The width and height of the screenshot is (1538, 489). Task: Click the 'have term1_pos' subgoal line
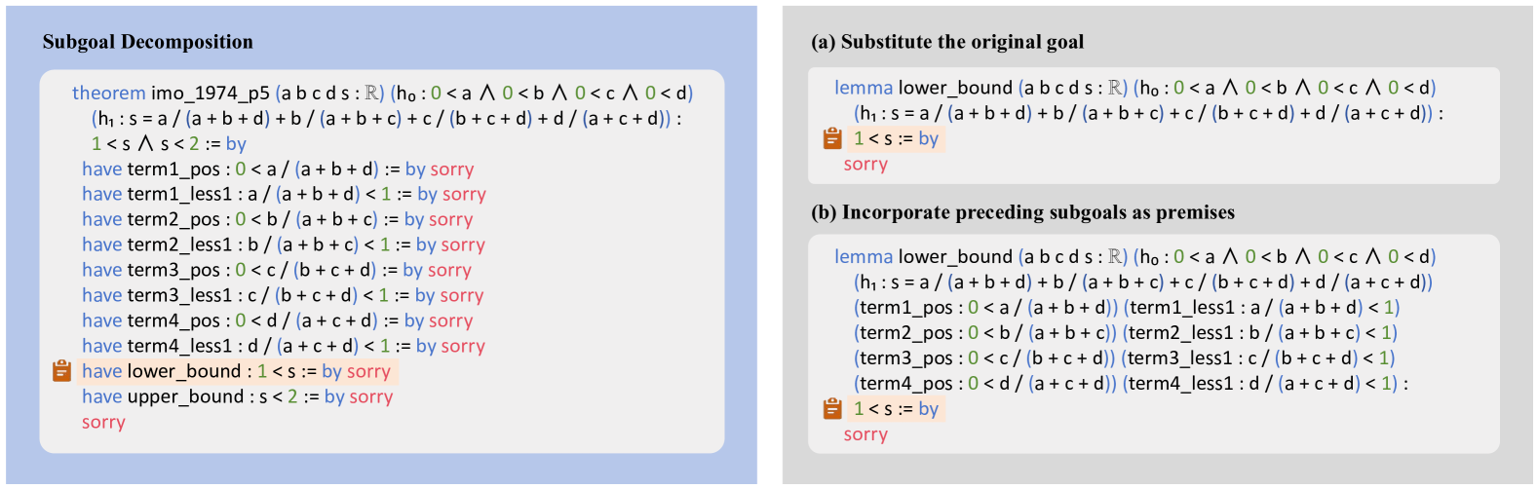pos(278,169)
